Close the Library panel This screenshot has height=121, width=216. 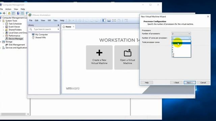[58, 25]
